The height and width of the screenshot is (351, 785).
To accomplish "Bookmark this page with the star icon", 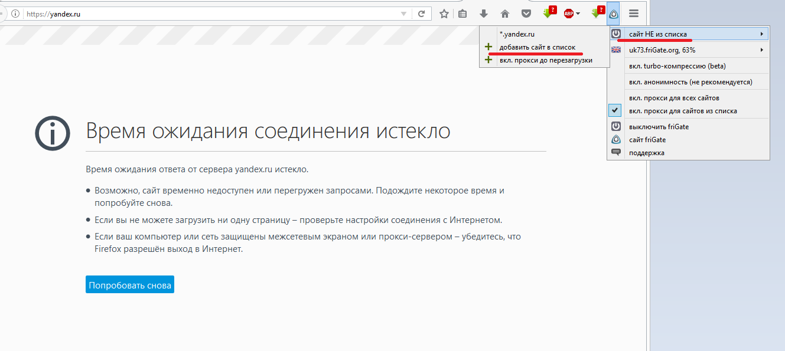I will 444,14.
